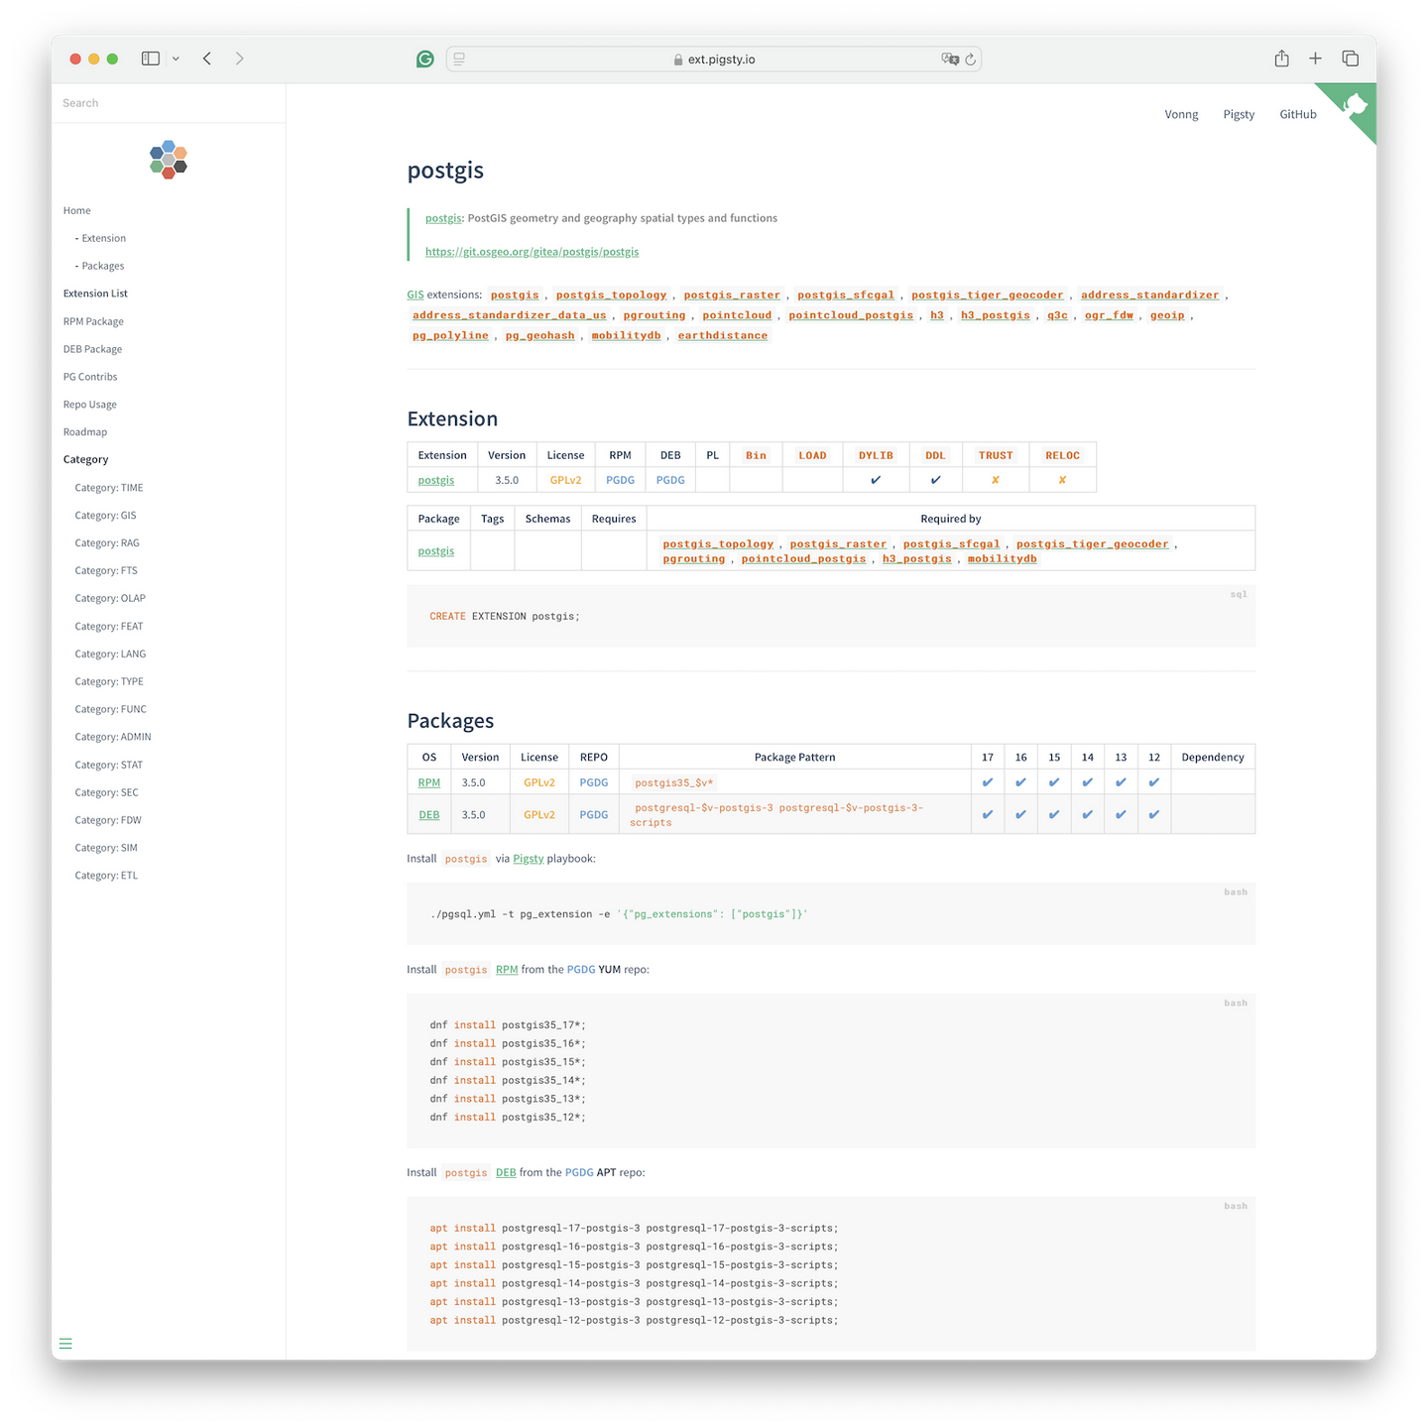Toggle the sidebar hamburger menu at bottom-left
Image resolution: width=1428 pixels, height=1428 pixels.
(65, 1344)
